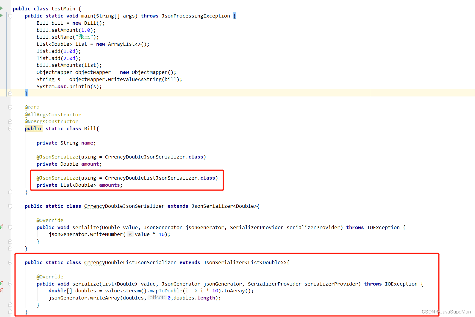The height and width of the screenshot is (317, 475).
Task: Click writeValueAsString method call
Action: 135,79
